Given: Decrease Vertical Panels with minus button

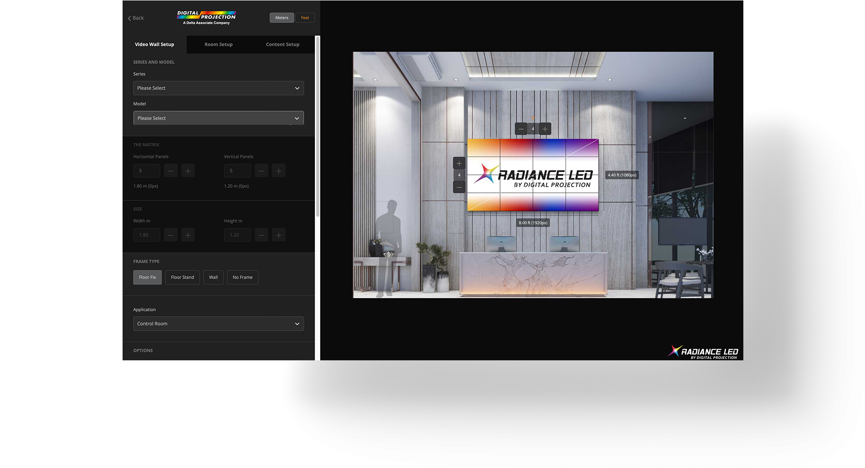Looking at the screenshot, I should tap(261, 171).
